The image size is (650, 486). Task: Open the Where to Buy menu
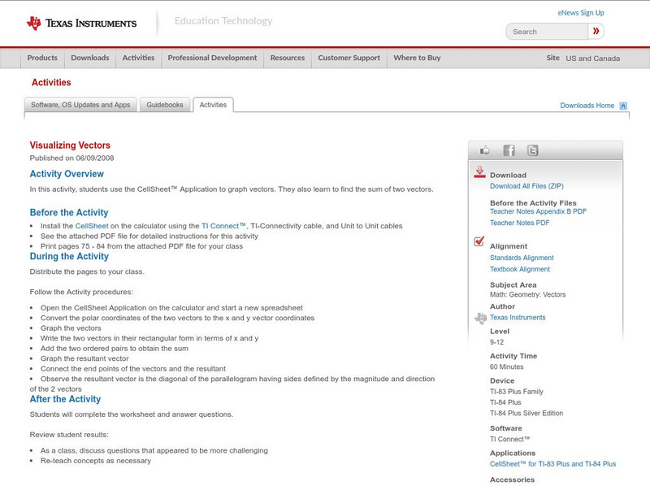coord(417,58)
